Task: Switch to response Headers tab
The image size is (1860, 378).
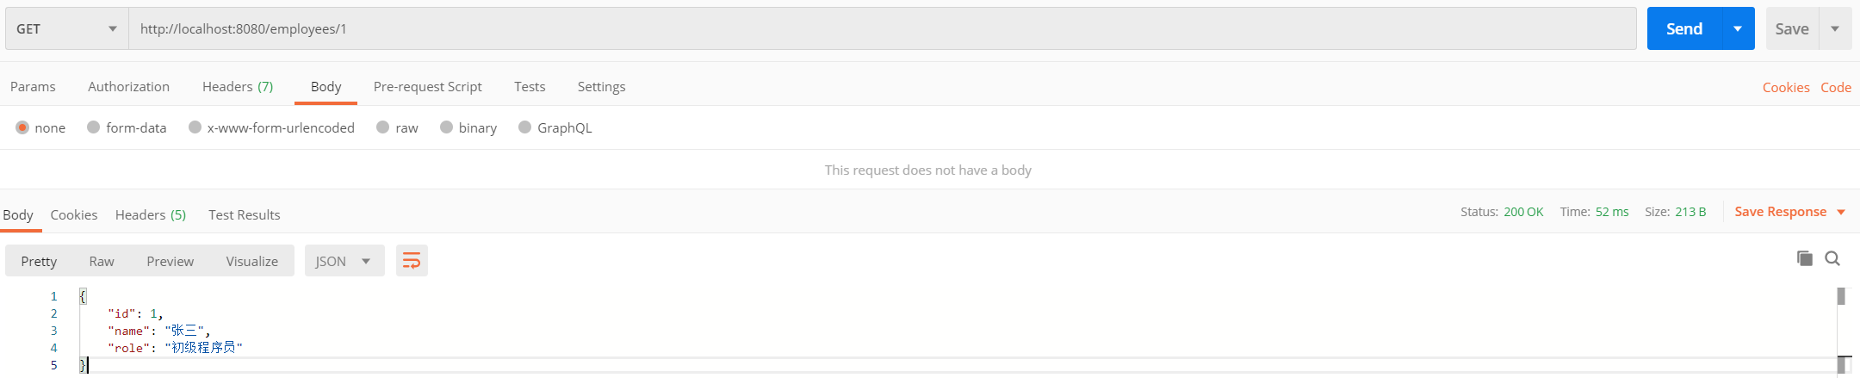Action: pos(151,215)
